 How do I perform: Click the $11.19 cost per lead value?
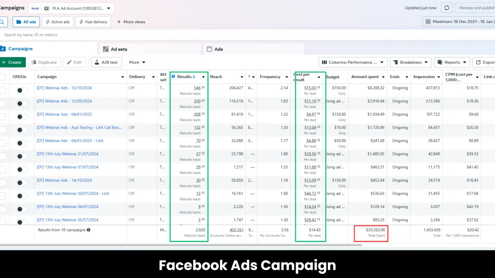(x=310, y=101)
